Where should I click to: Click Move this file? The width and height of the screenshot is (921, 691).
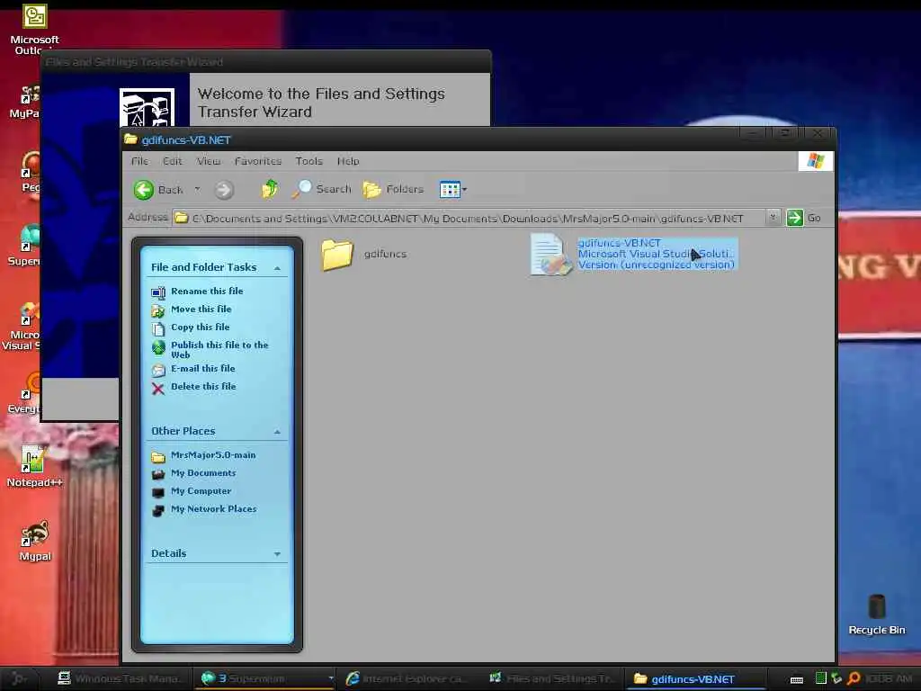tap(201, 310)
